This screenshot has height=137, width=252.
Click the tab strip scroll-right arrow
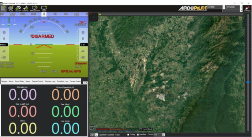pyautogui.click(x=87, y=83)
